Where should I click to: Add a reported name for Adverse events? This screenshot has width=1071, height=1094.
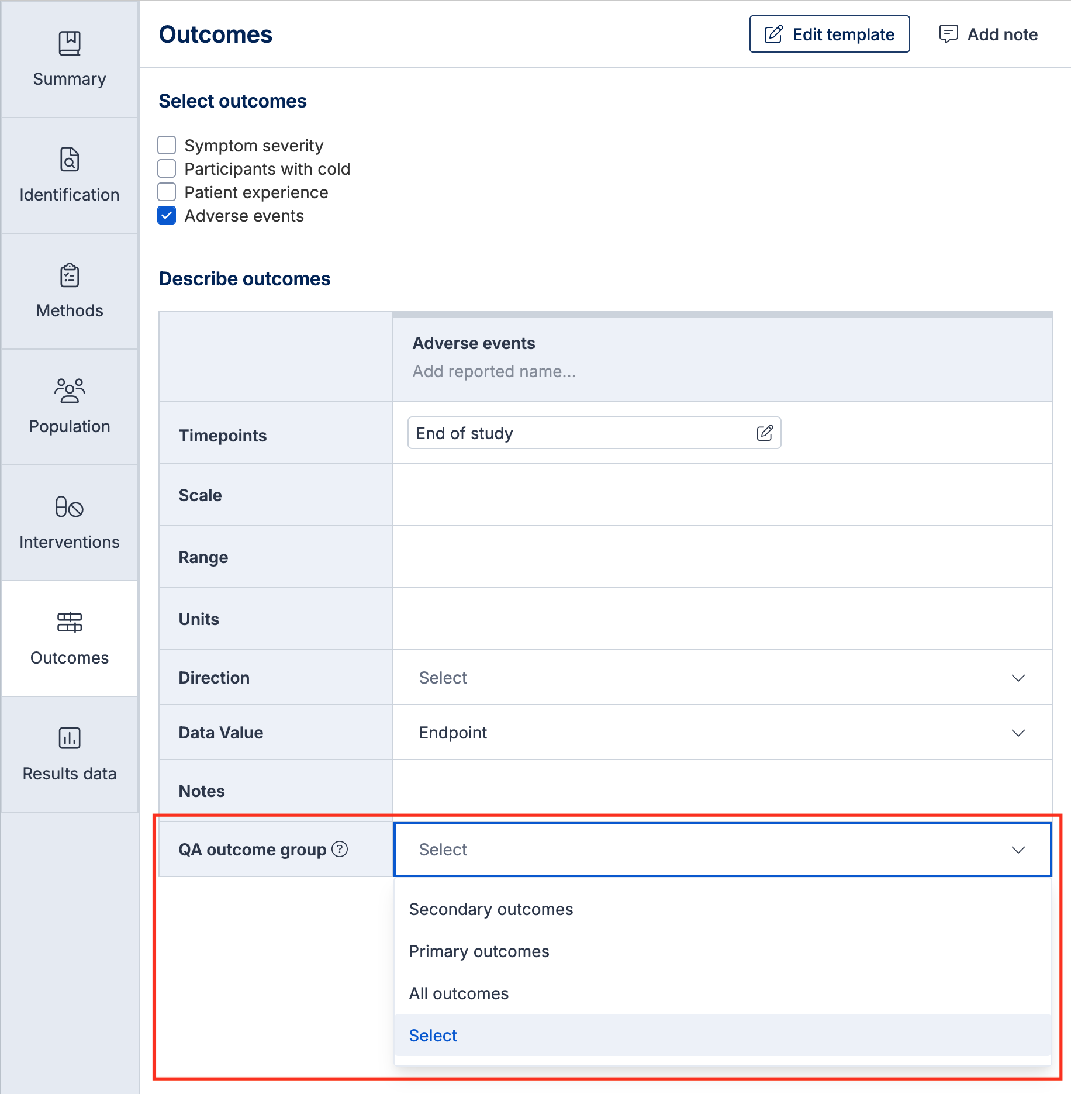point(494,371)
